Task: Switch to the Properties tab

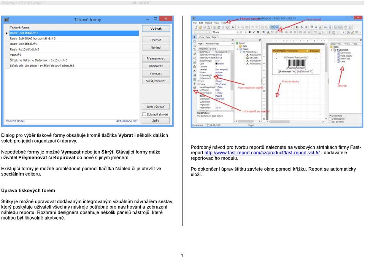Action: tap(204, 49)
